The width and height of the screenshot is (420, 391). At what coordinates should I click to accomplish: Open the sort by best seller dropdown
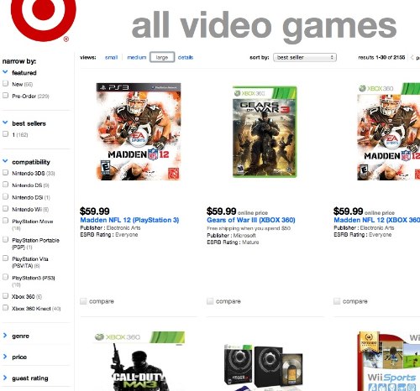pos(305,57)
